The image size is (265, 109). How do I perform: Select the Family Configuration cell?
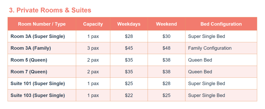(221, 48)
